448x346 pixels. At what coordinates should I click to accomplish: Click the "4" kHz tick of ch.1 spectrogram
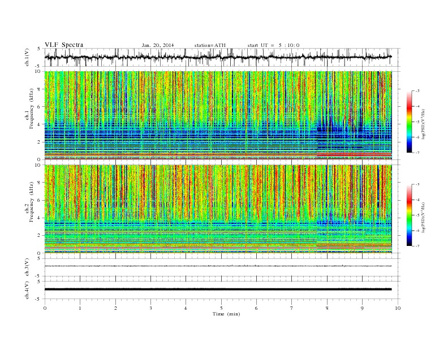40,124
